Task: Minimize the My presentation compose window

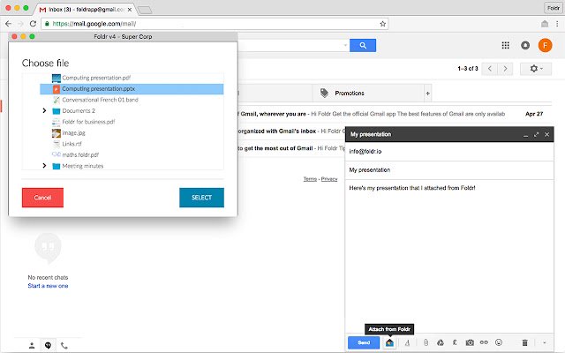Action: coord(525,135)
